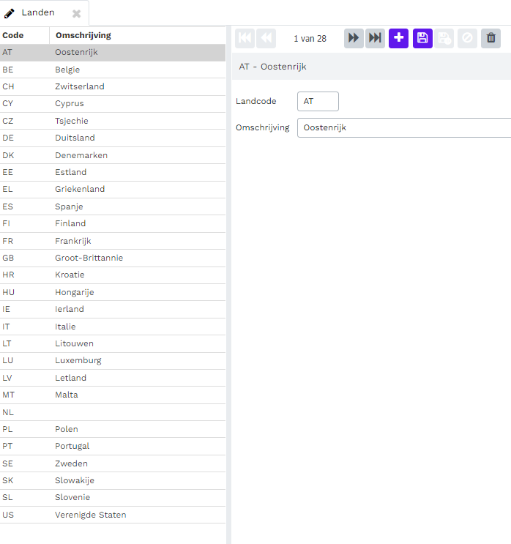Click the greyed-out save-and-new icon
Image resolution: width=511 pixels, height=544 pixels.
pos(444,38)
